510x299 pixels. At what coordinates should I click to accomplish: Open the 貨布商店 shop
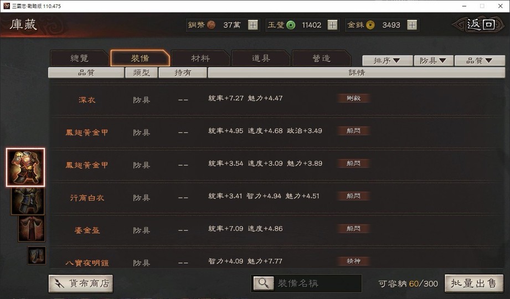(81, 283)
